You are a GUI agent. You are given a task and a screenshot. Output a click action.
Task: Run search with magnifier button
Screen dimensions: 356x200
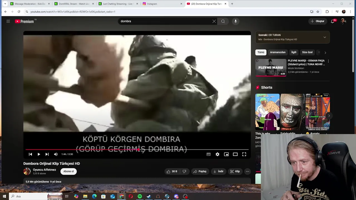point(223,21)
